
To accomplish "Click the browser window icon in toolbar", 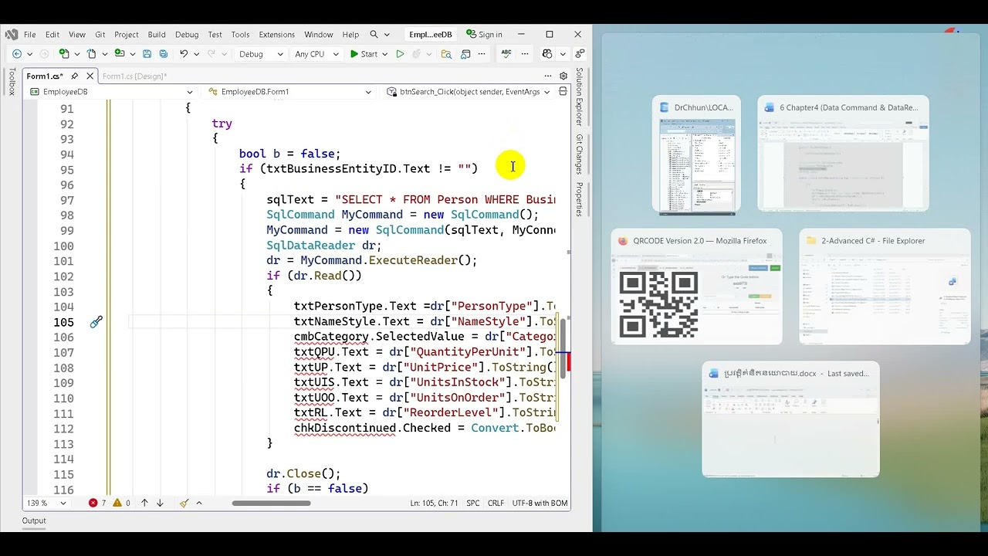I will tap(465, 54).
